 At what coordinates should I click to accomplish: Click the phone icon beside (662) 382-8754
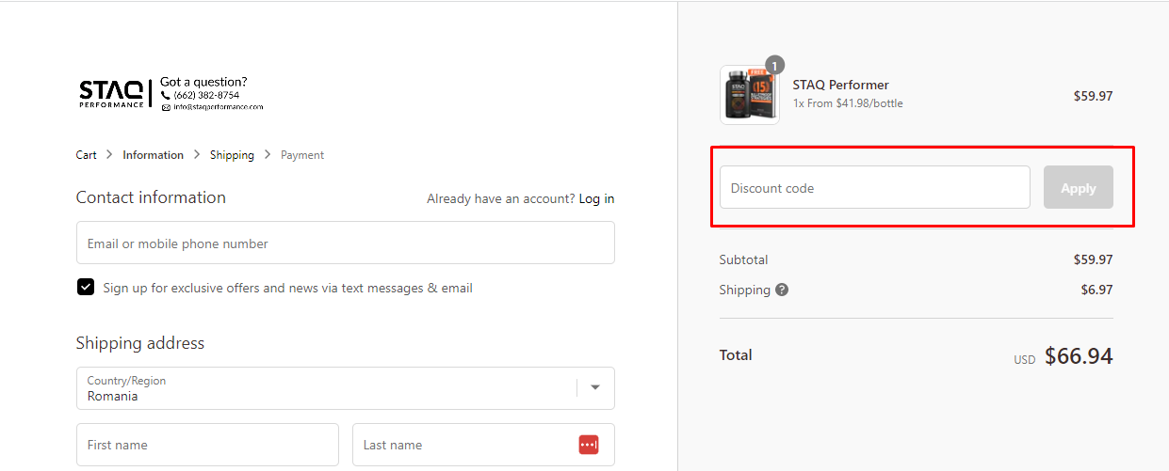(x=166, y=96)
